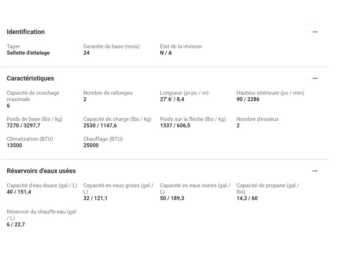Click the État de la révision label
This screenshot has height=255, width=340.
(x=181, y=46)
